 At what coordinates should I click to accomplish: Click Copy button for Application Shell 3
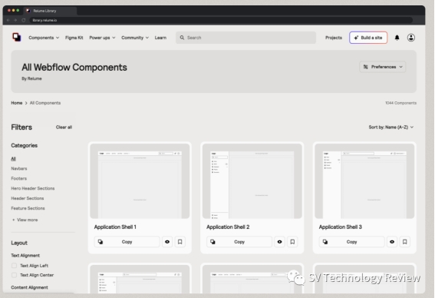(x=352, y=242)
